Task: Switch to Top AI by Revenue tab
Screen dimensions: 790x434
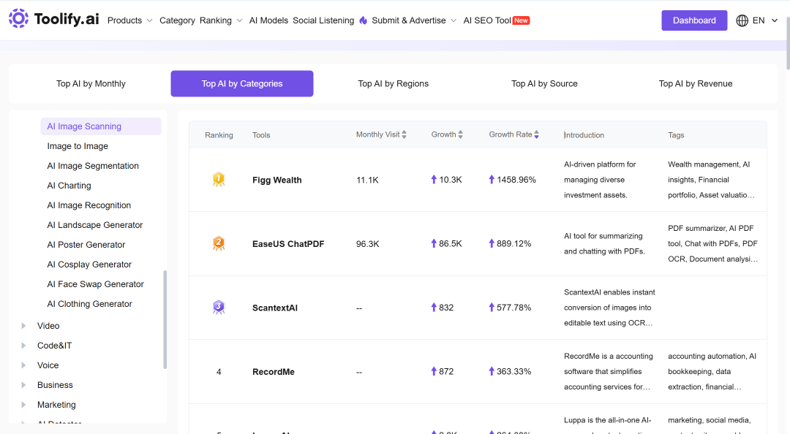Action: [696, 83]
